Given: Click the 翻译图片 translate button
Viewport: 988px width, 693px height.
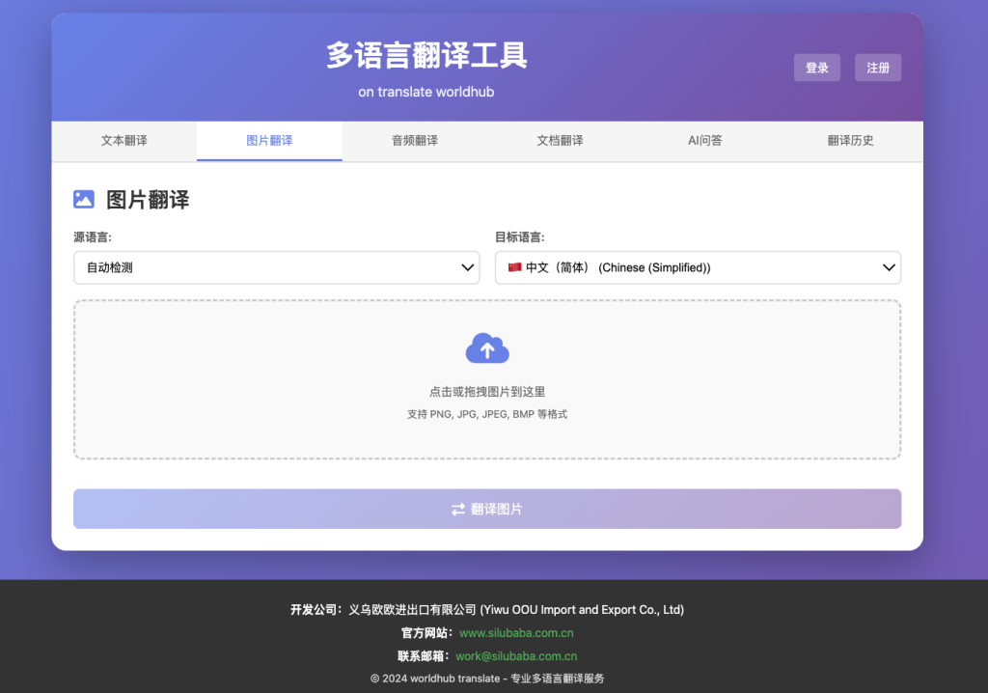Looking at the screenshot, I should click(487, 509).
